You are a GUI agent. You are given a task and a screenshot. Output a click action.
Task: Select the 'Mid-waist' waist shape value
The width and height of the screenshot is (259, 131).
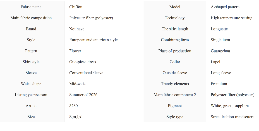tap(78, 84)
